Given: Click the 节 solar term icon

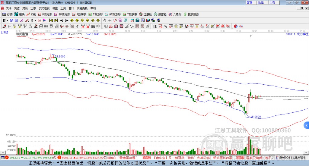Looking at the screenshot, I should (120, 20).
